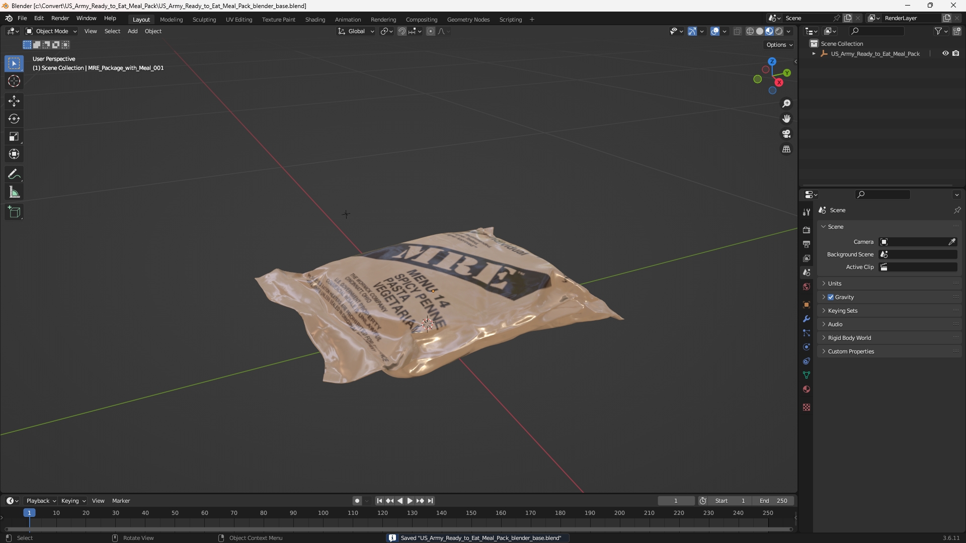Open the View Layer properties tab
This screenshot has width=966, height=543.
807,258
